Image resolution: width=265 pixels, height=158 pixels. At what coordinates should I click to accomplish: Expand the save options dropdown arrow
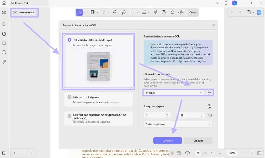[x=253, y=12]
